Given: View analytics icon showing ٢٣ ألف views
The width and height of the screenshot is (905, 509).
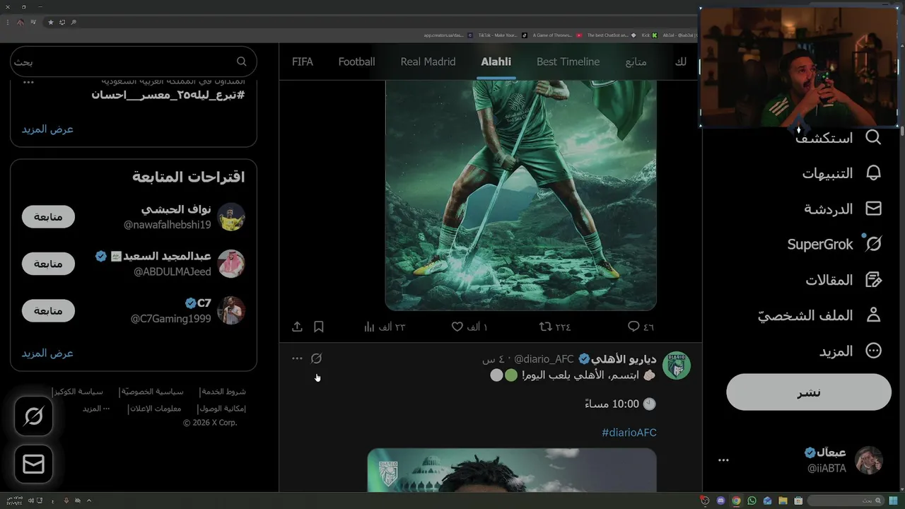Looking at the screenshot, I should click(369, 327).
